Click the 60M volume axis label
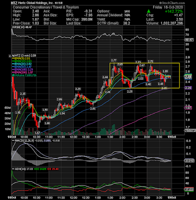 7,108
